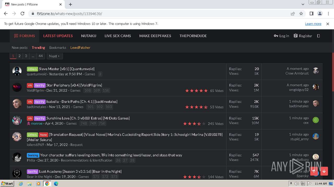Screen dimensions: 334x187
Task: Click the scroll-to-bottom arrow button
Action: point(324,171)
